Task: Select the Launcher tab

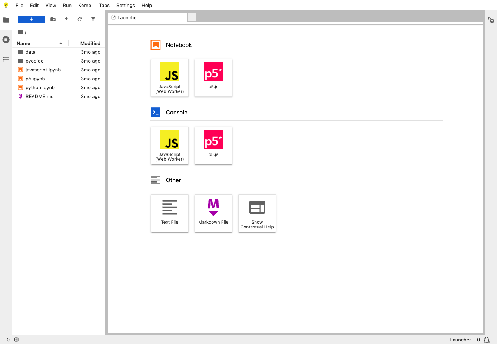Action: click(148, 18)
